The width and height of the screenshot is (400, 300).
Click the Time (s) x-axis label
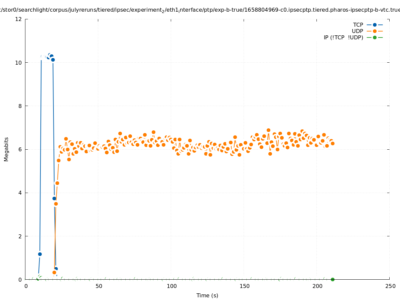coord(207,295)
